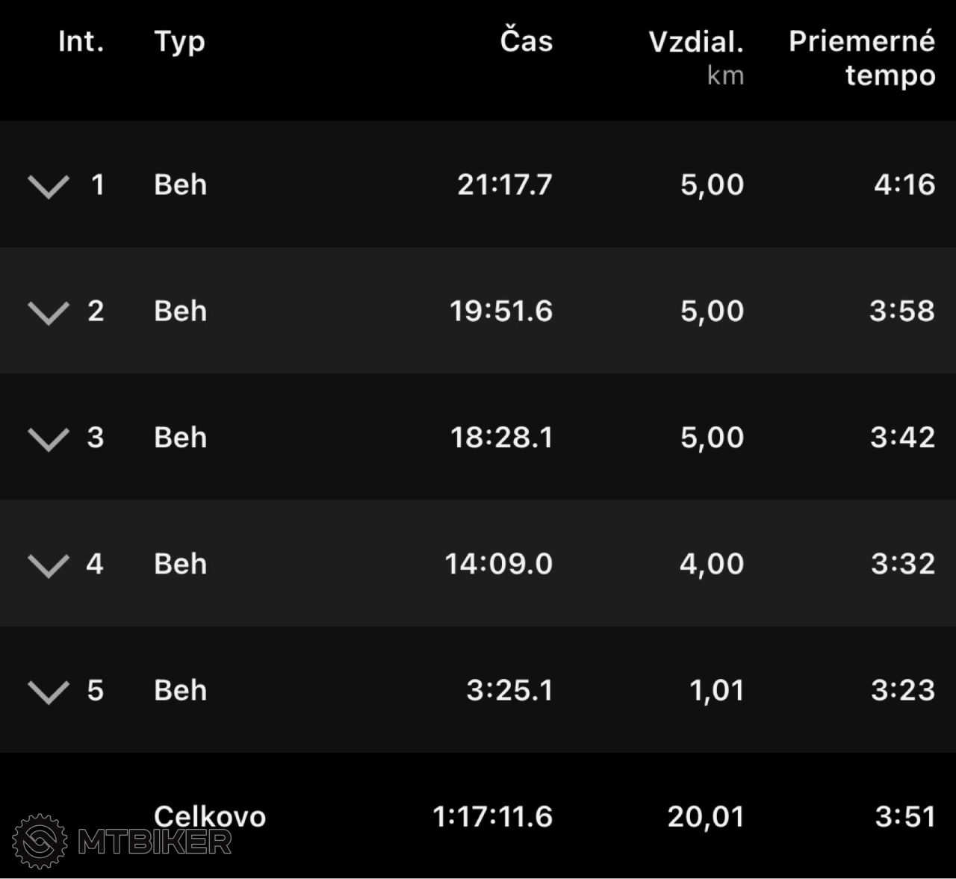This screenshot has height=879, width=956.
Task: Click the Priemerné tempo column header
Action: pyautogui.click(x=862, y=58)
